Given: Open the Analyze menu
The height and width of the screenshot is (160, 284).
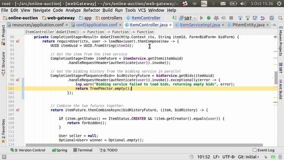Looking at the screenshot, I should pos(73,10).
